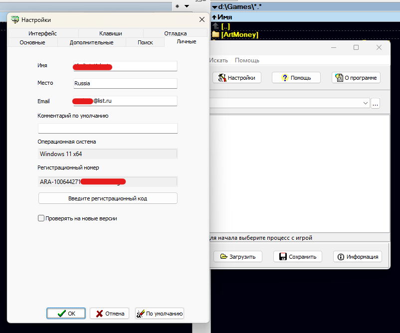Switch to the Интерфейс tab
Image resolution: width=400 pixels, height=333 pixels.
[x=42, y=33]
